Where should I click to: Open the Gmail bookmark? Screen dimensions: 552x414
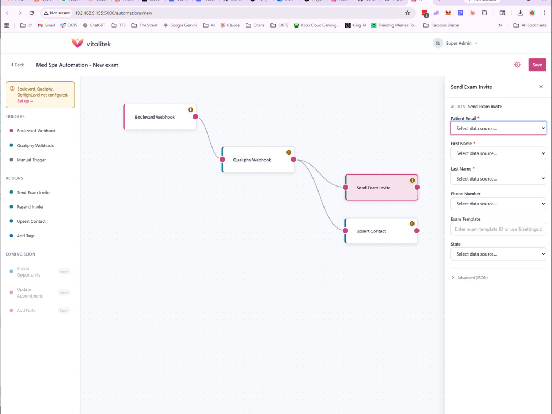pos(46,25)
